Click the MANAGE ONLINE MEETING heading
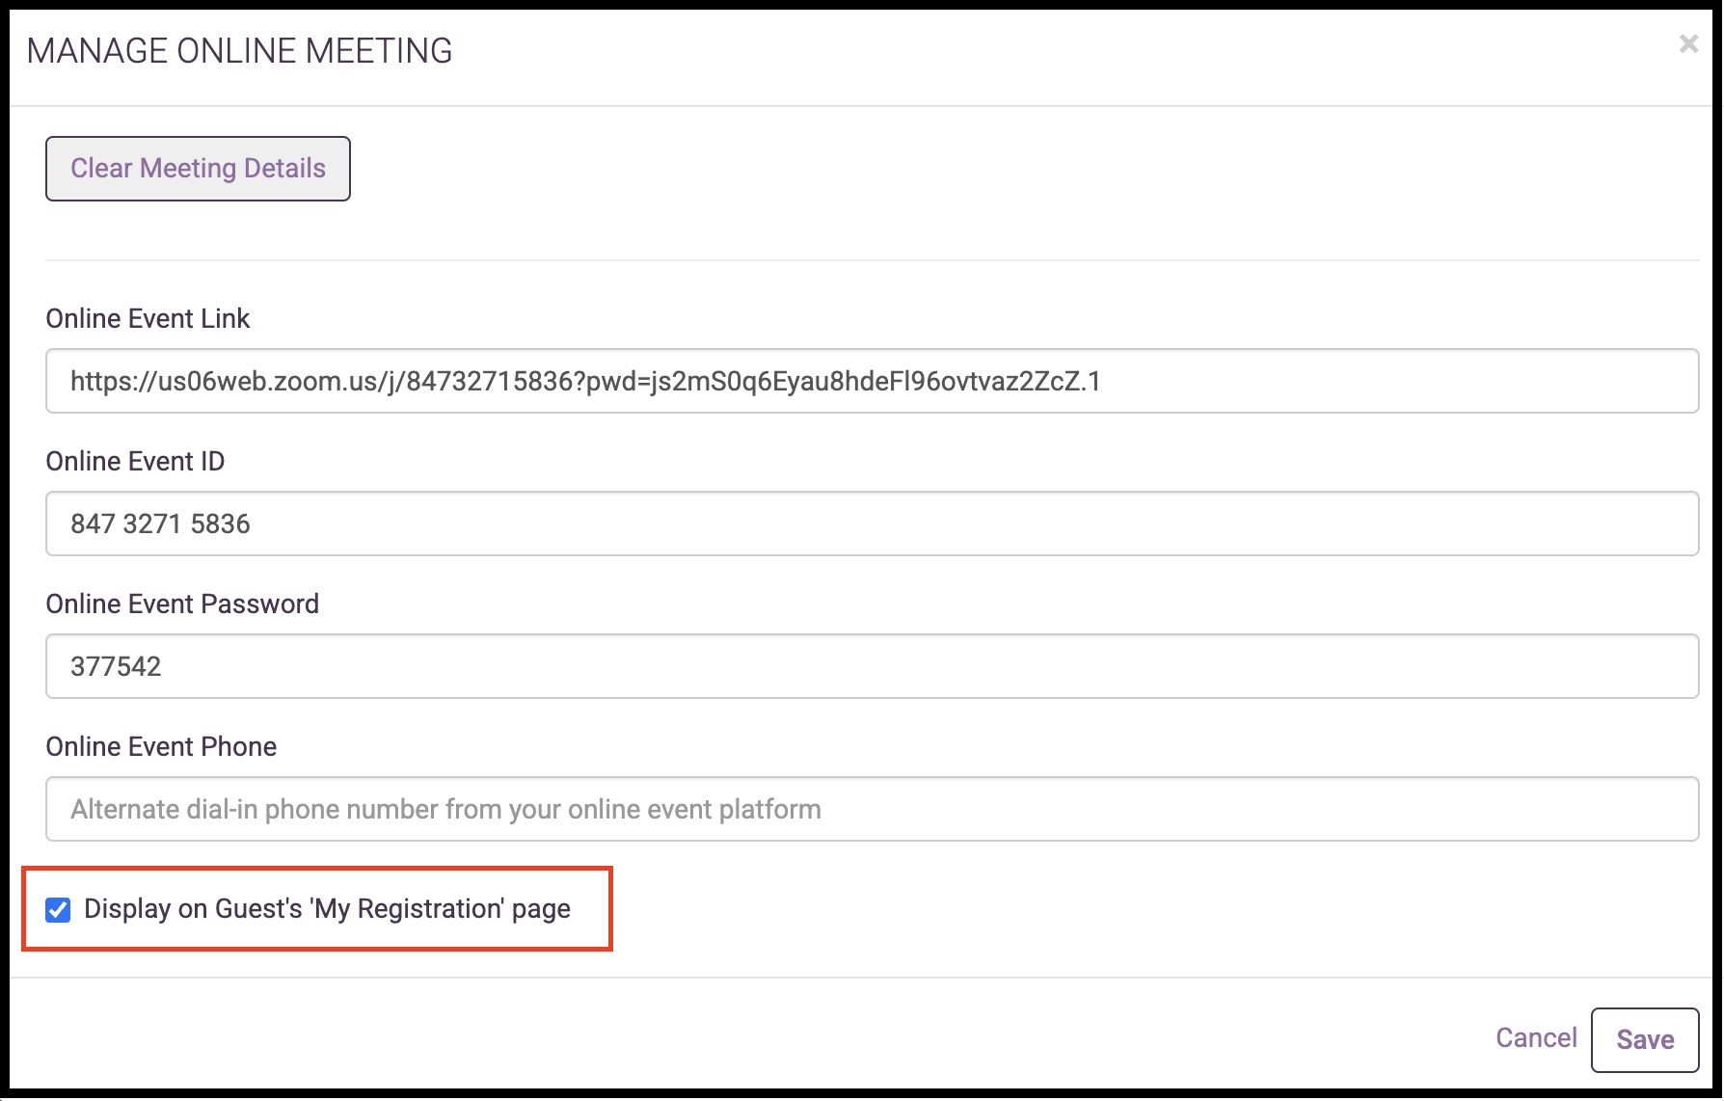The height and width of the screenshot is (1101, 1724). pyautogui.click(x=239, y=51)
